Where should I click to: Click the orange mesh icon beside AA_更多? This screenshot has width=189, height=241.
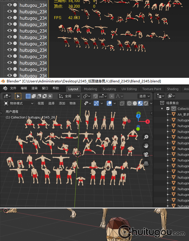pyautogui.click(x=174, y=114)
